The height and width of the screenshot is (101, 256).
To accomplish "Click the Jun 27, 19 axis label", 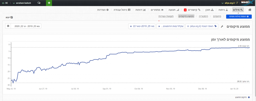I will tap(43, 89).
